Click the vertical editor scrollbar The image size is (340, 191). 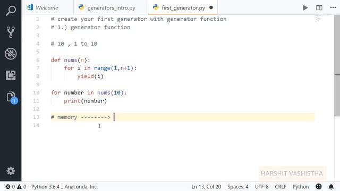click(337, 66)
